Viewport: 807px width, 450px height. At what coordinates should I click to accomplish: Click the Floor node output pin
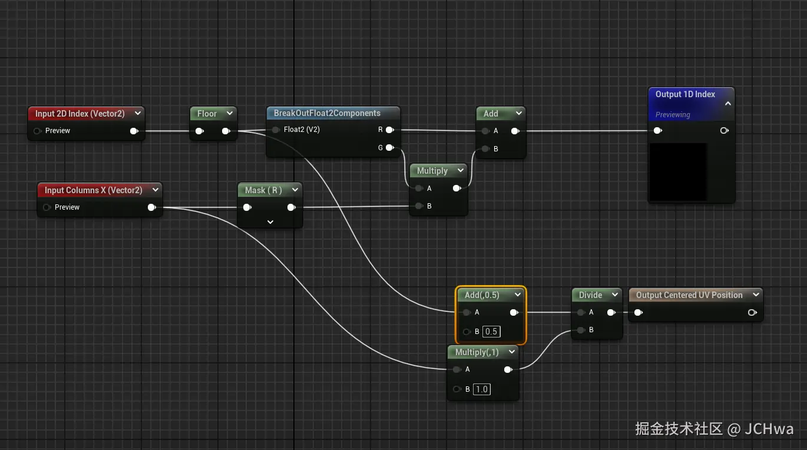226,131
